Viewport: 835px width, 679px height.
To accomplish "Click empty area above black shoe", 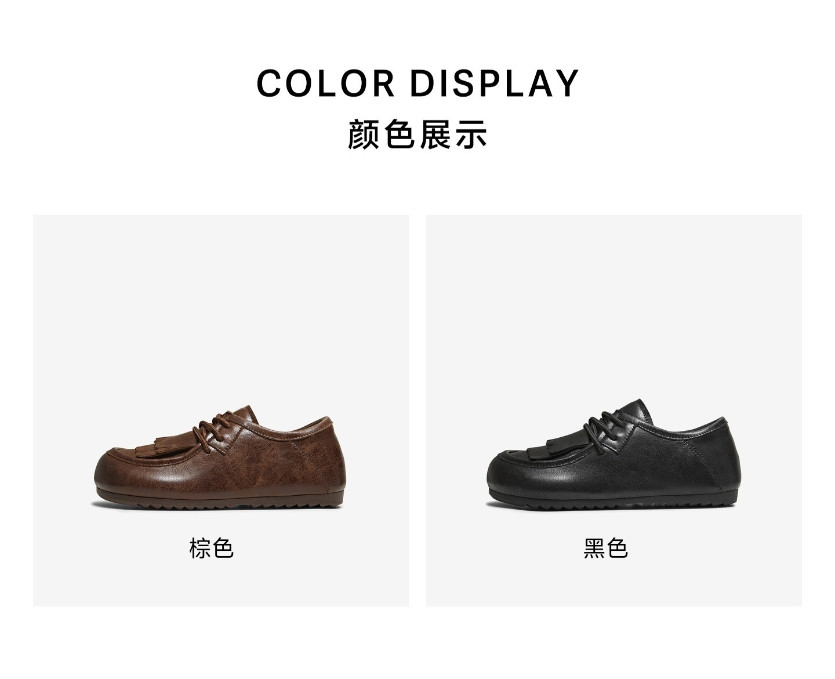I will click(x=613, y=302).
